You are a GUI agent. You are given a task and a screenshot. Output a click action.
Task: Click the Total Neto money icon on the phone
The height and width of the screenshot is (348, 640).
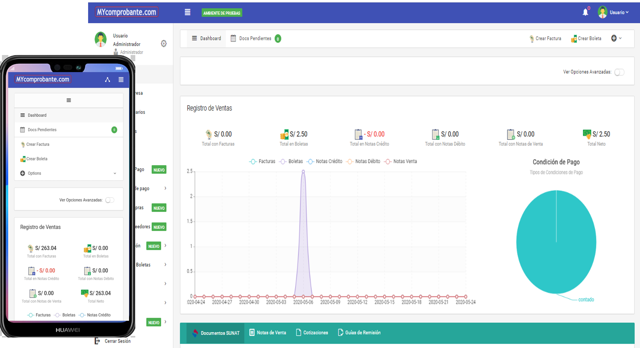tap(85, 293)
